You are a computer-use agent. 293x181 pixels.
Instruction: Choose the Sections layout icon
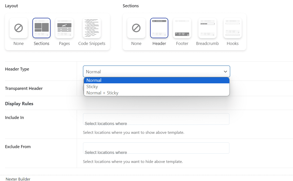click(41, 28)
